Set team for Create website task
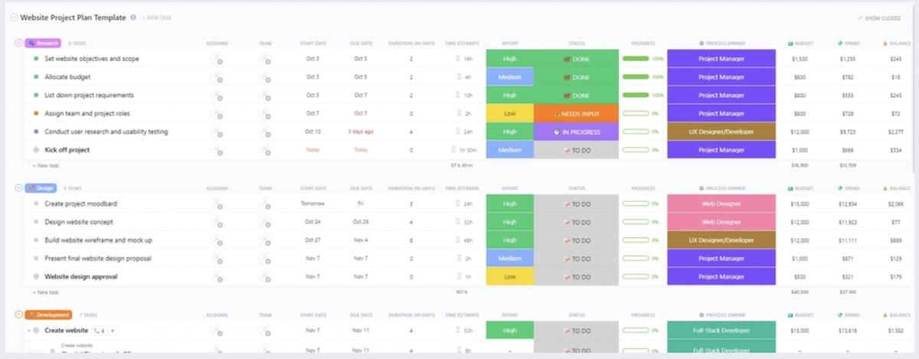This screenshot has height=359, width=919. [265, 331]
